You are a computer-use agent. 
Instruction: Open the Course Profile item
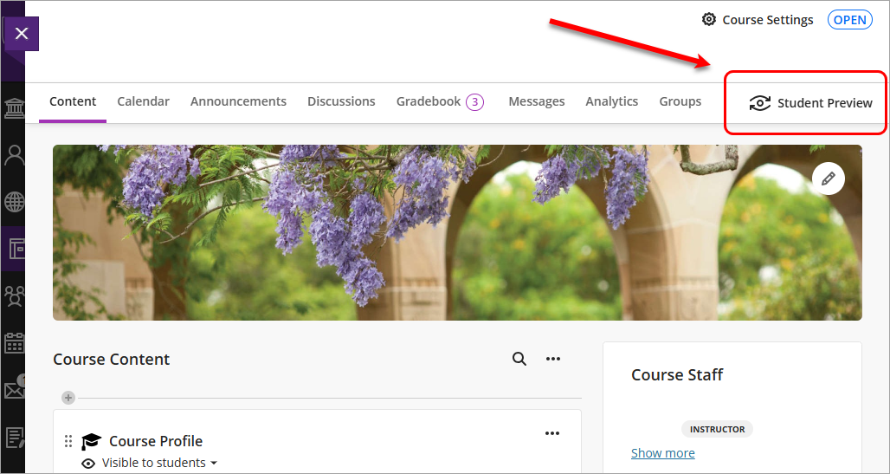pos(156,441)
